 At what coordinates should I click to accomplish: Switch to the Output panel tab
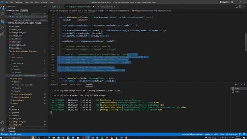pos(64,85)
